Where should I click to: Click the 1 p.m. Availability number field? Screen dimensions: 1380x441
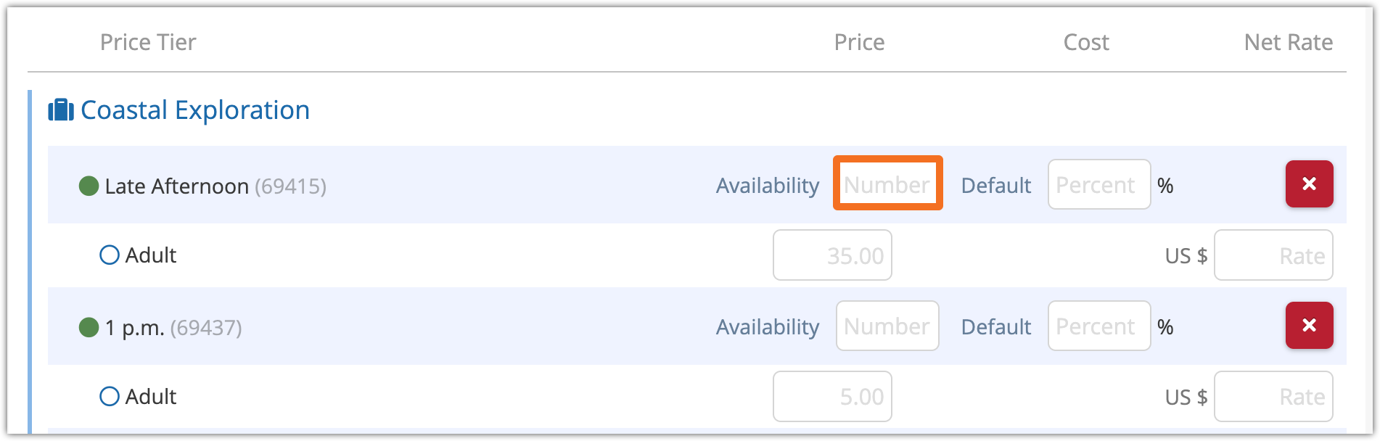point(887,326)
